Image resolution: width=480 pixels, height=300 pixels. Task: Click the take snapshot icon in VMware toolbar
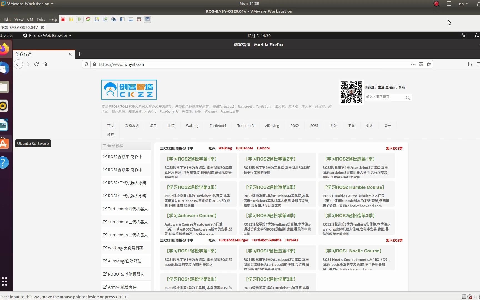click(x=97, y=19)
